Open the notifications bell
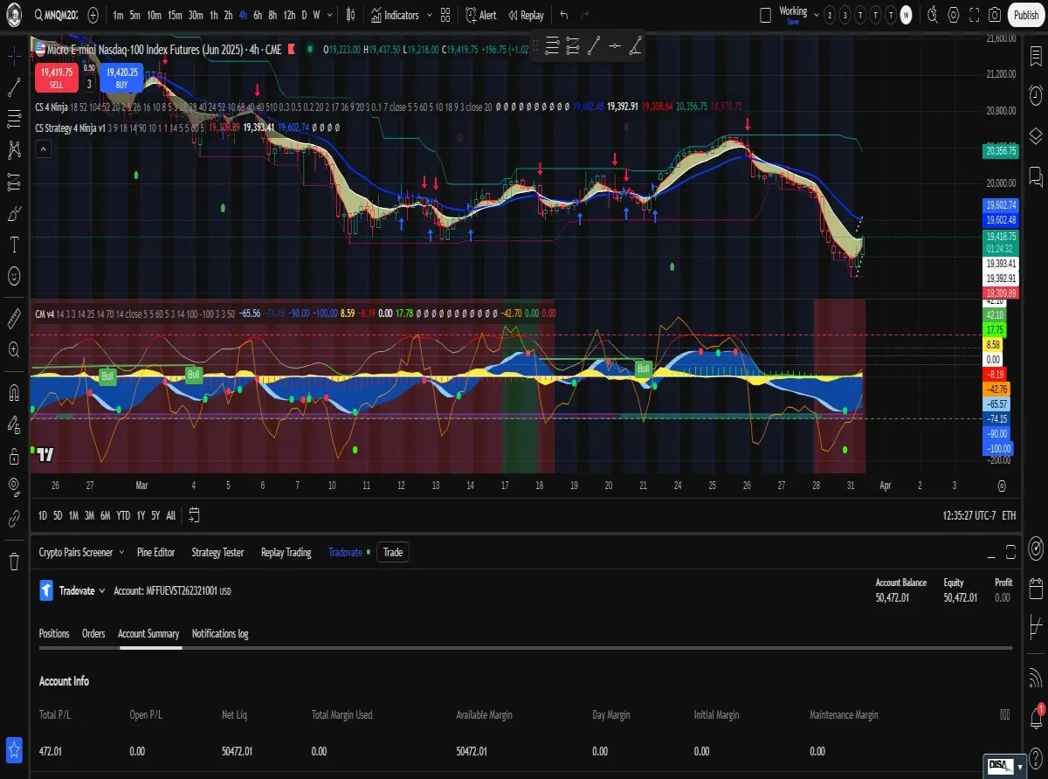 pos(1035,718)
